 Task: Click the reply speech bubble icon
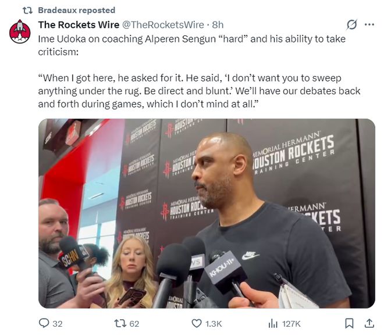click(44, 323)
